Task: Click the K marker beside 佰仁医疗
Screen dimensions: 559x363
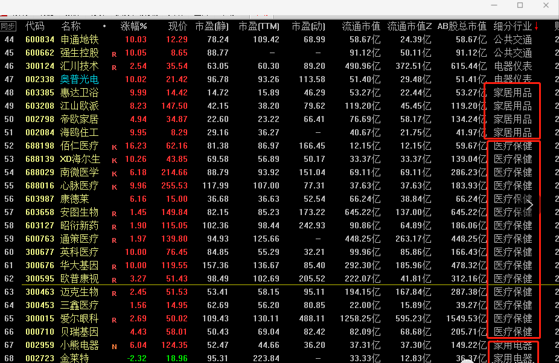Action: pyautogui.click(x=115, y=147)
